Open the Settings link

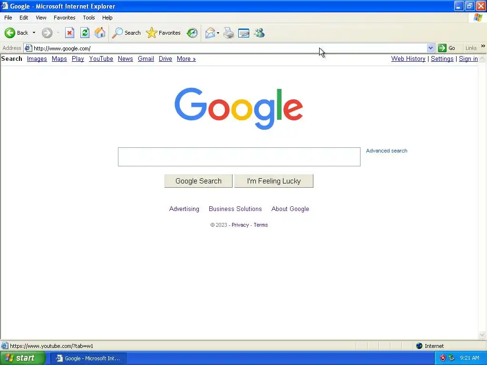point(442,58)
